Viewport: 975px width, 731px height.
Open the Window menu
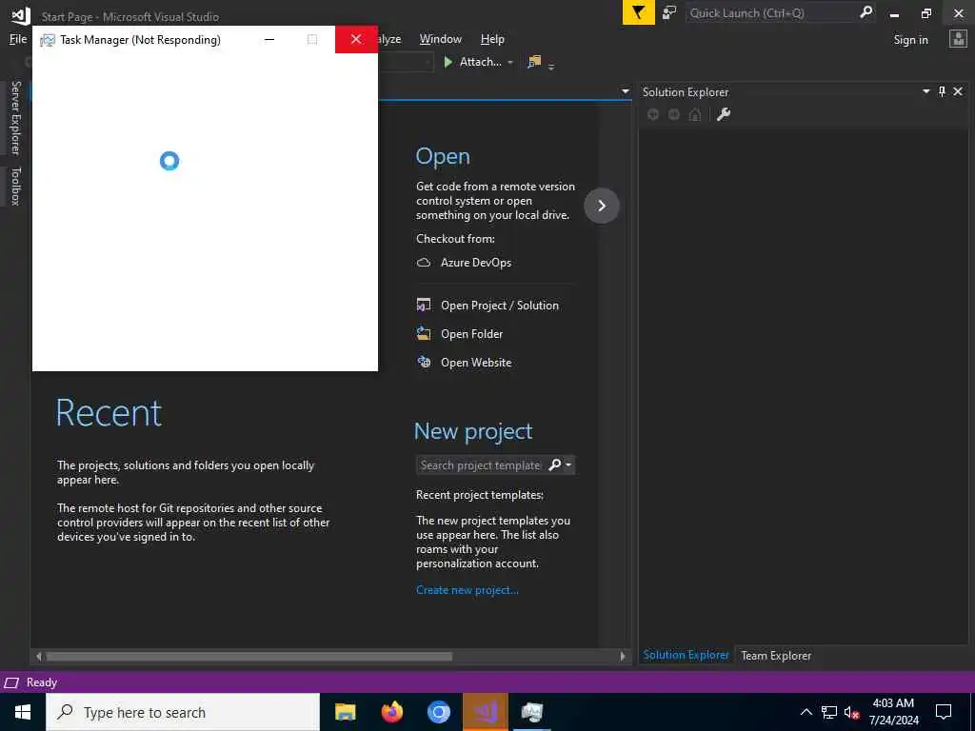440,39
